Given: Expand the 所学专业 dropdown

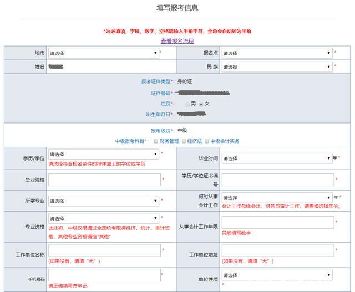Looking at the screenshot, I should (x=103, y=201).
